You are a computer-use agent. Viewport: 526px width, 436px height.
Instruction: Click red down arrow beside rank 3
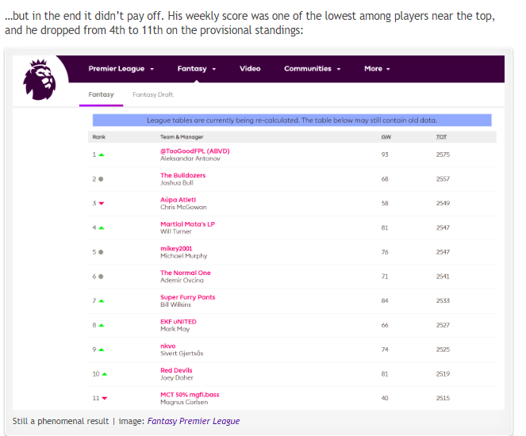click(102, 204)
